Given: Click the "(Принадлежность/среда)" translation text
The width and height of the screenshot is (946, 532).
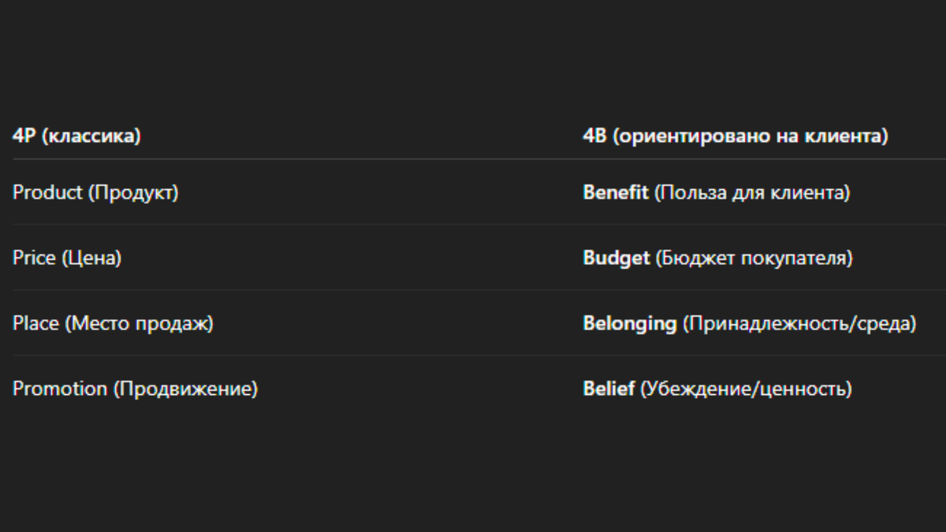Looking at the screenshot, I should 799,323.
